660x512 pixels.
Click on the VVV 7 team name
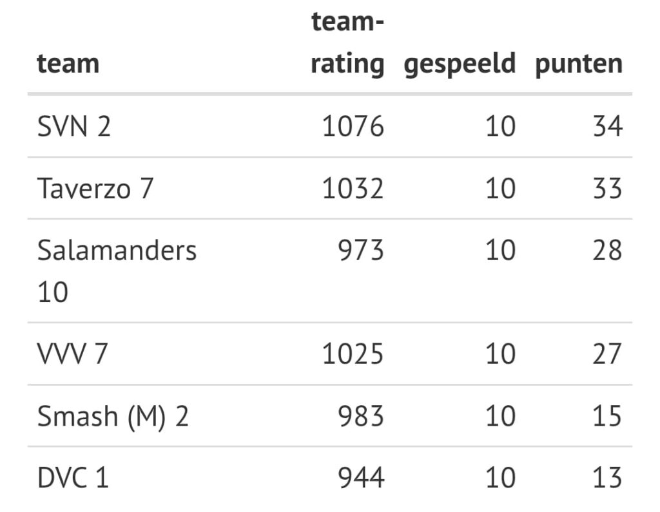72,354
